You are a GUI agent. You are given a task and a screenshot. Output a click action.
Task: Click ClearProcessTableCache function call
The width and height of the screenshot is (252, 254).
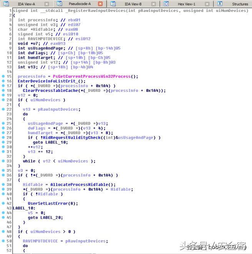coord(50,90)
